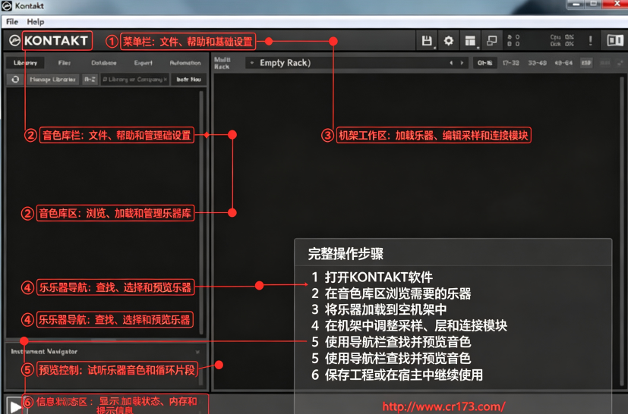Click the Disk usage readout
628x414 pixels.
click(x=562, y=44)
